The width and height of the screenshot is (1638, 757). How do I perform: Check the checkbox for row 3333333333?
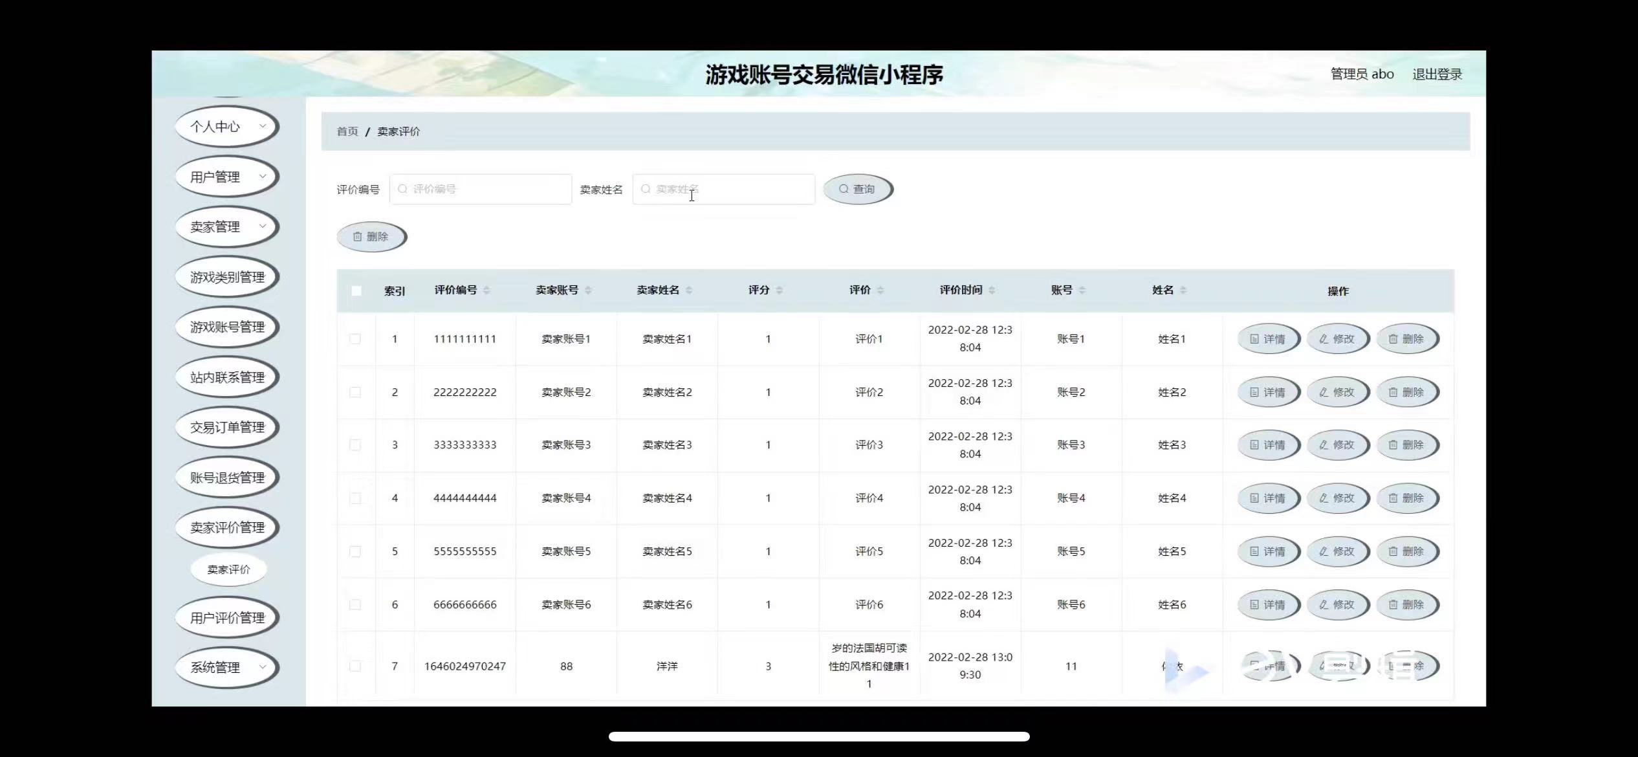click(x=355, y=445)
